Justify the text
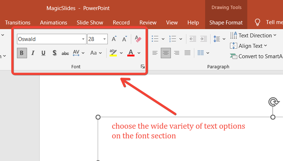Image resolution: width=283 pixels, height=161 pixels. click(x=187, y=53)
